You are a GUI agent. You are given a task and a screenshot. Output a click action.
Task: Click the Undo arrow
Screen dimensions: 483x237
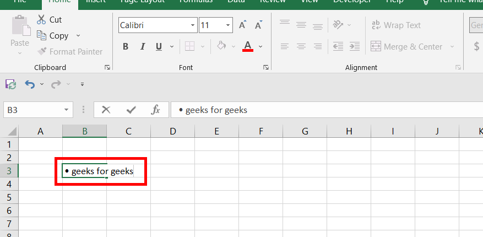[x=30, y=84]
